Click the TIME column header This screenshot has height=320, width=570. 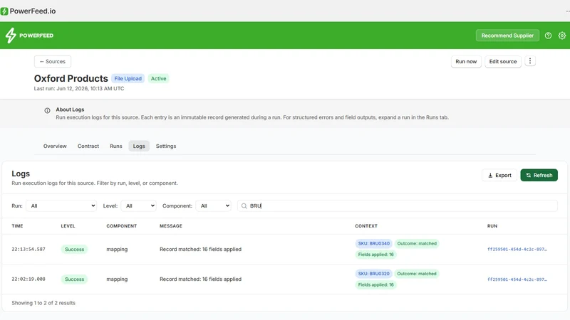(x=17, y=226)
